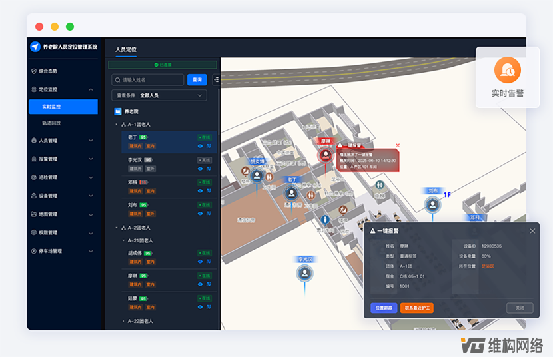The height and width of the screenshot is (357, 553).
Task: Click the 请输入姓名 search field
Action: tap(148, 80)
